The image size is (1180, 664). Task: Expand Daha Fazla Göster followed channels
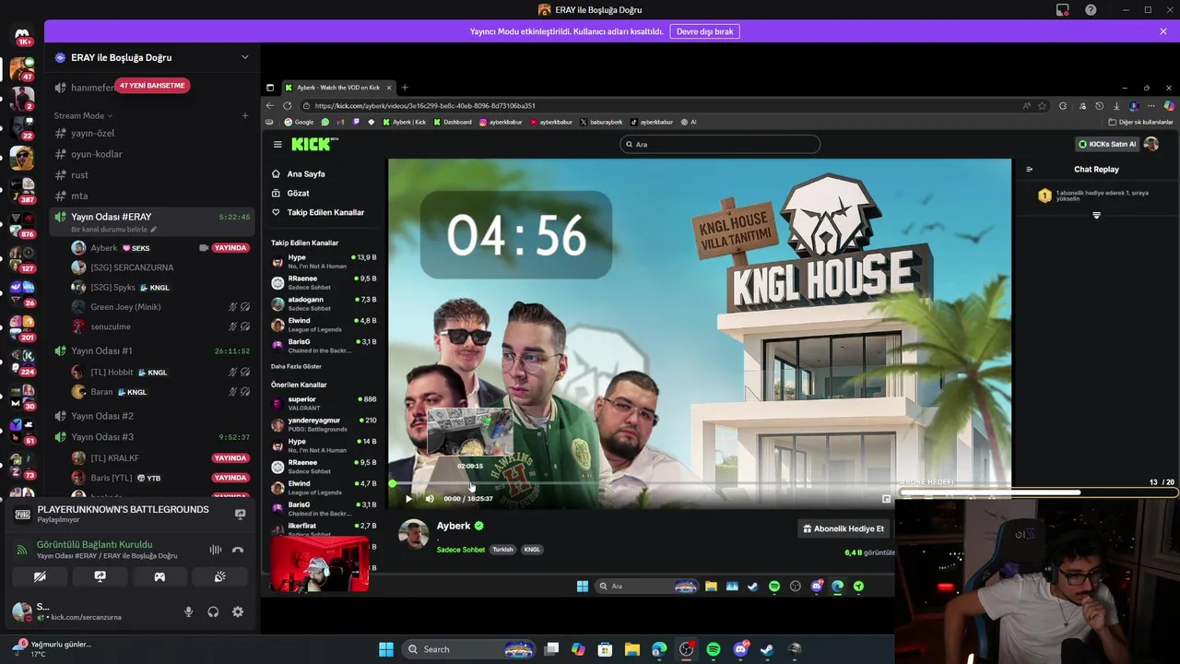click(296, 366)
